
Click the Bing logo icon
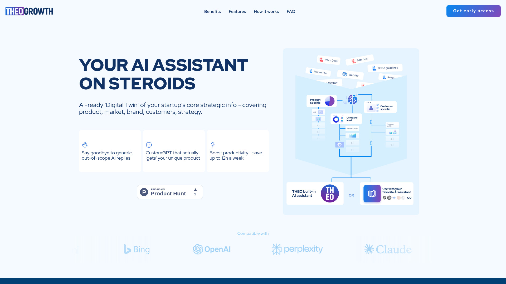coord(127,249)
